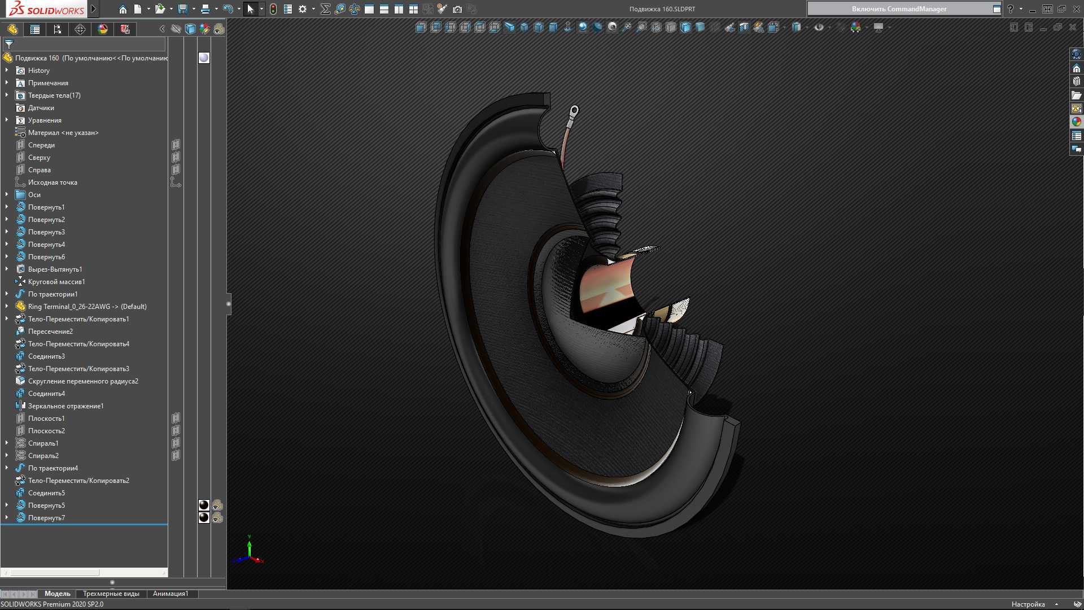Open SOLIDWORKS Resources in the task pane

point(1077,68)
